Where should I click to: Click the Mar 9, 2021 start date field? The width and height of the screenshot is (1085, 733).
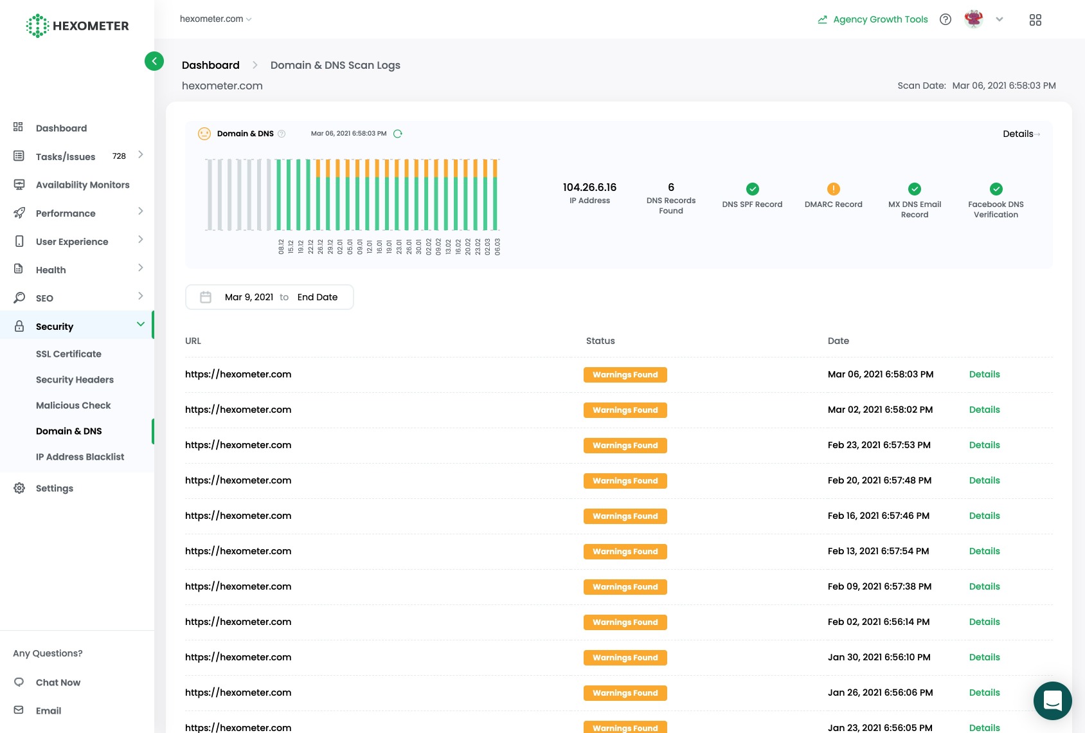click(249, 297)
